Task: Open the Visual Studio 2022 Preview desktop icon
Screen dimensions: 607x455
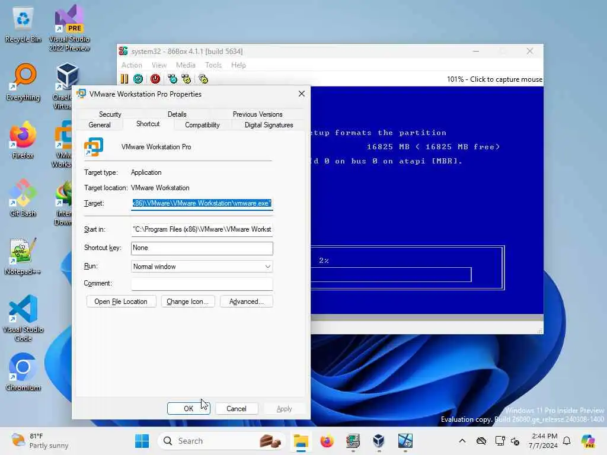Action: pos(69,28)
